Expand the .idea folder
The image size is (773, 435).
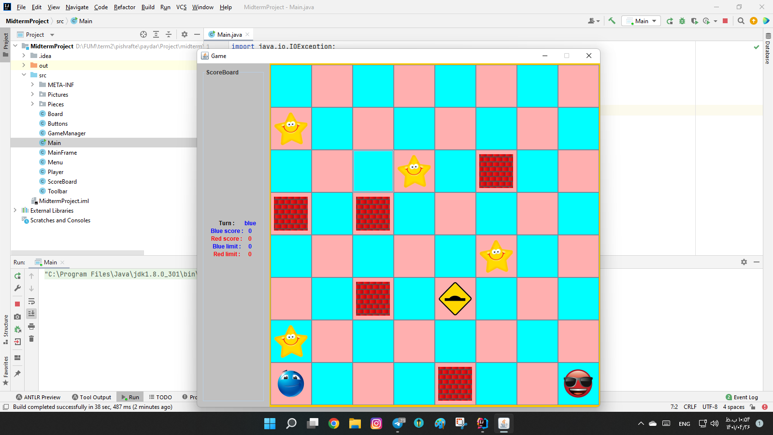coord(24,56)
